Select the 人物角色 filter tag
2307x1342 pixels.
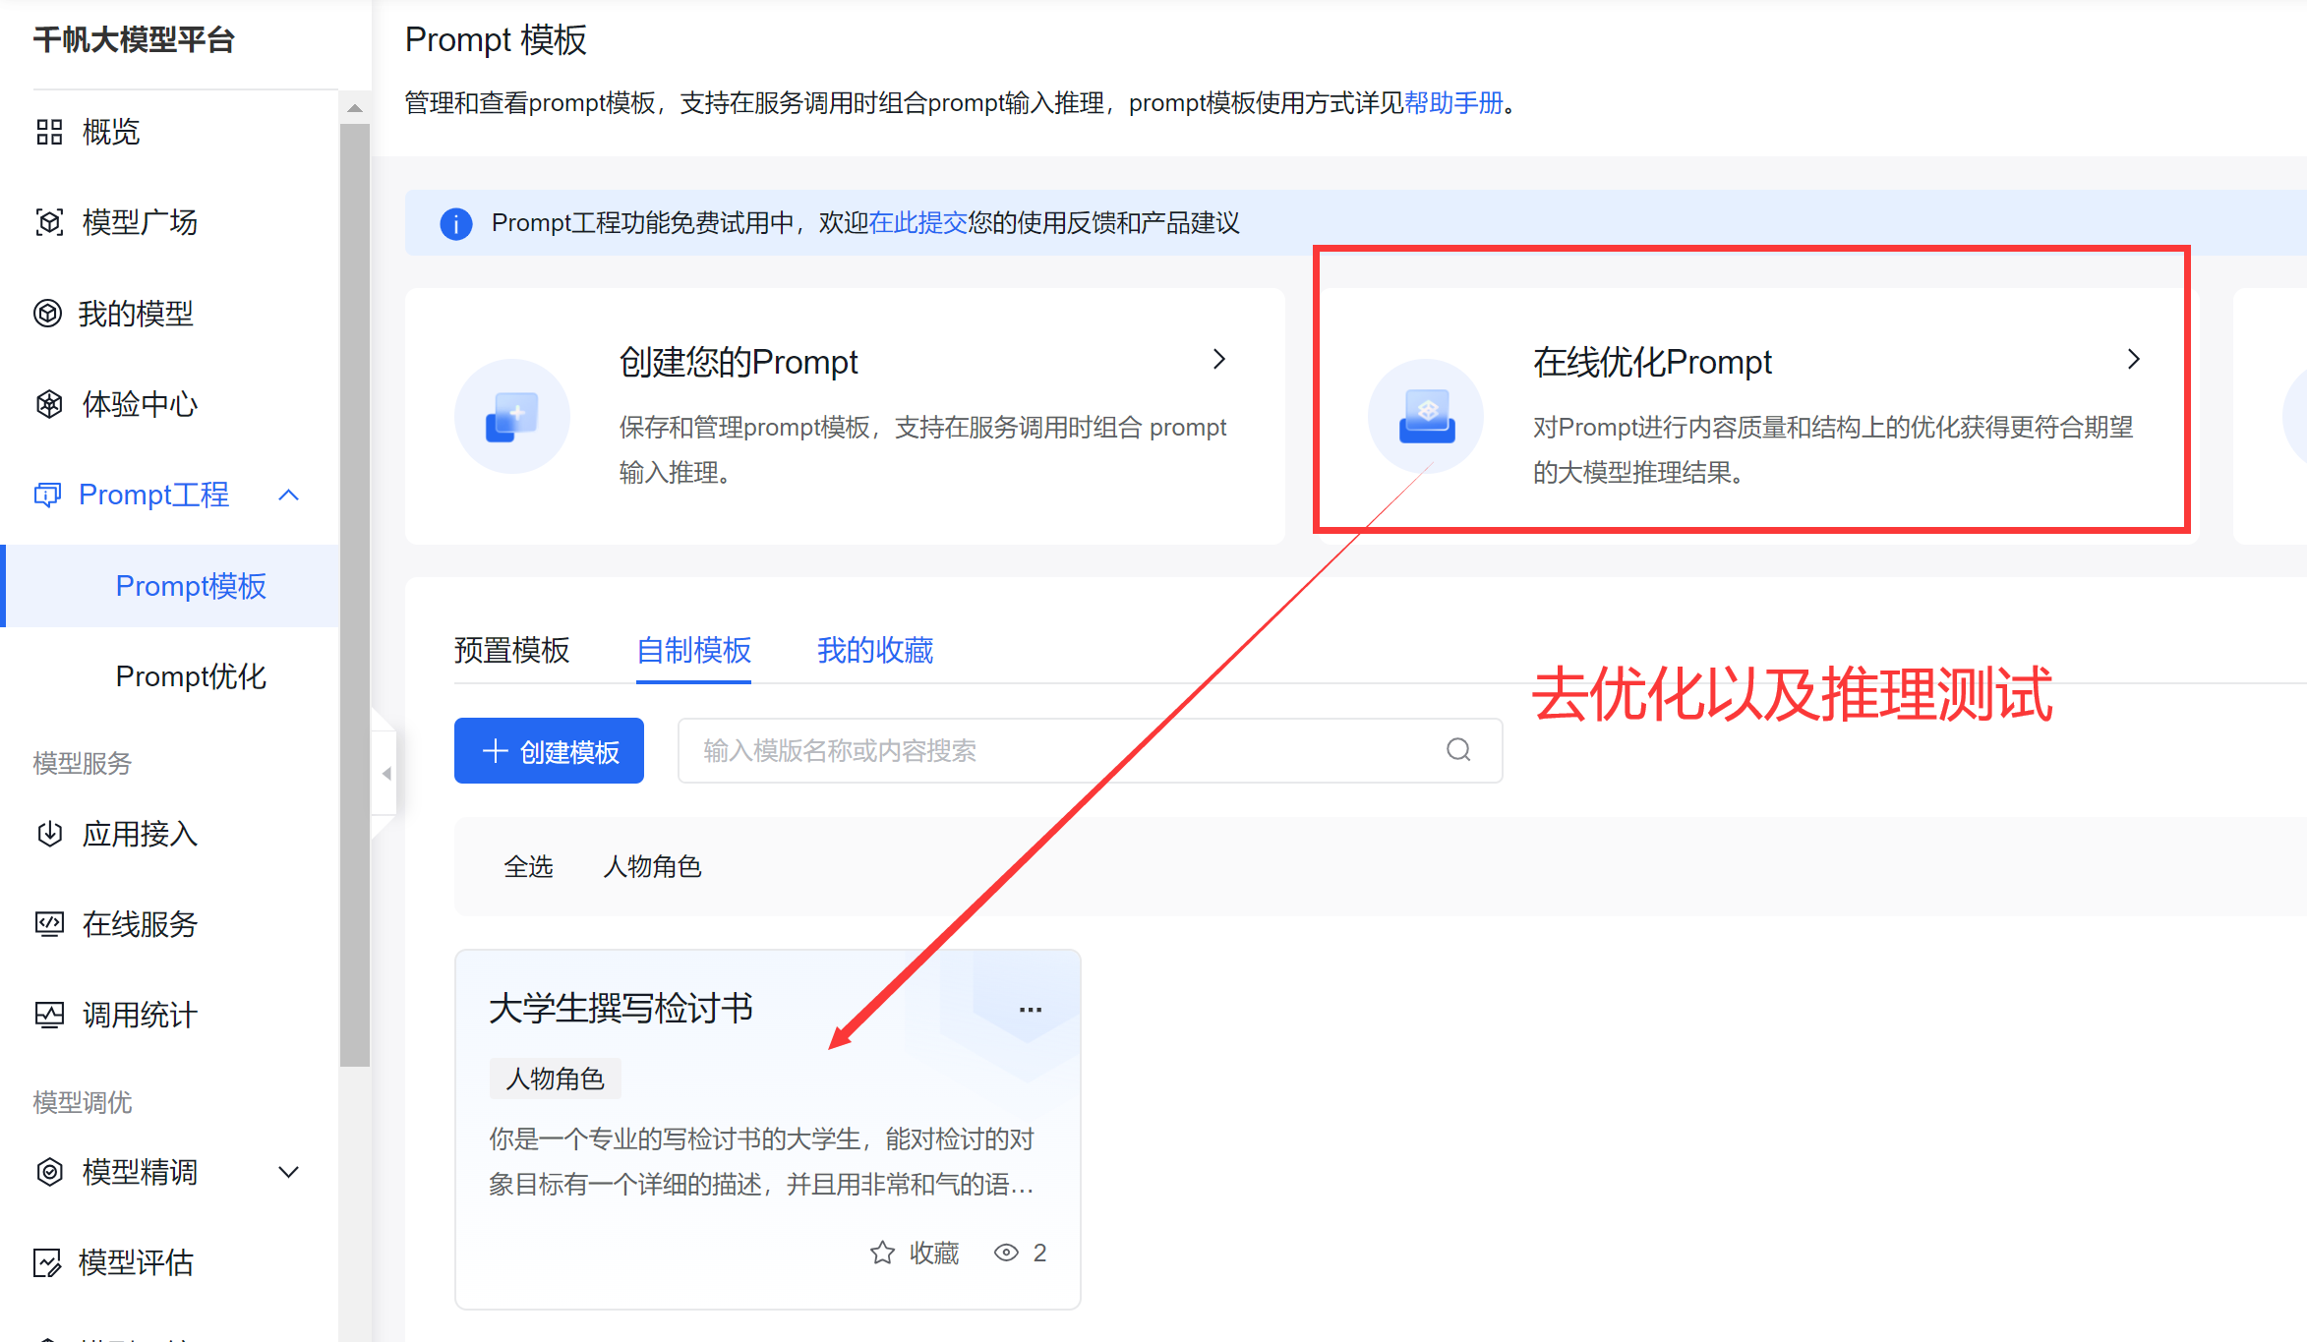click(652, 866)
